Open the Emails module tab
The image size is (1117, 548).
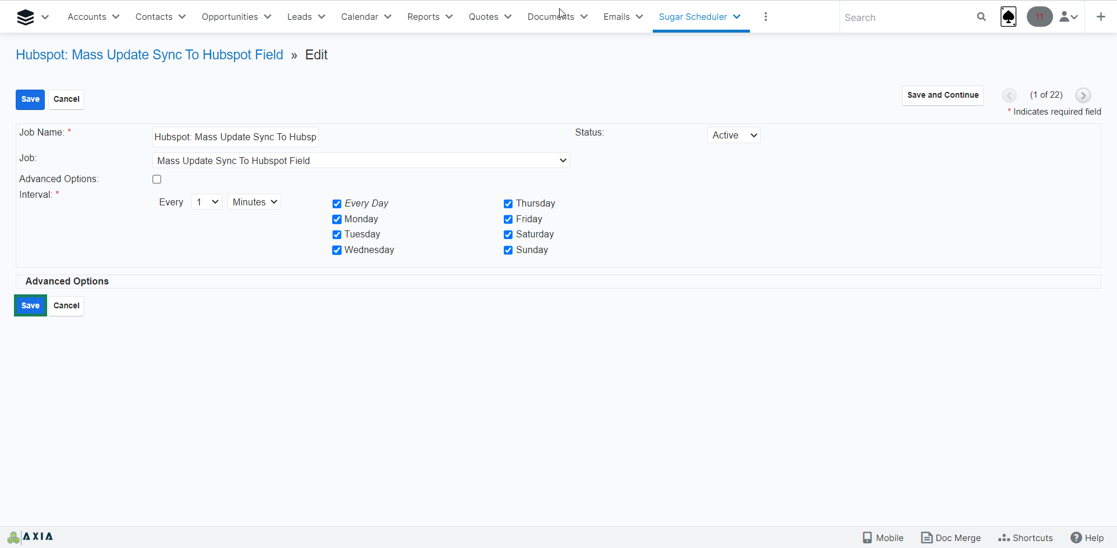617,17
